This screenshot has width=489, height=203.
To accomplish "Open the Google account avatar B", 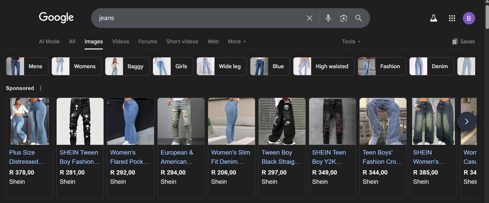I will point(469,18).
